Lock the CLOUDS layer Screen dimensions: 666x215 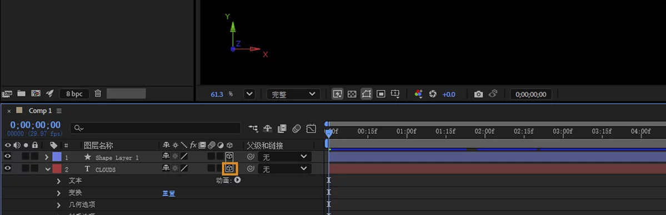click(34, 168)
